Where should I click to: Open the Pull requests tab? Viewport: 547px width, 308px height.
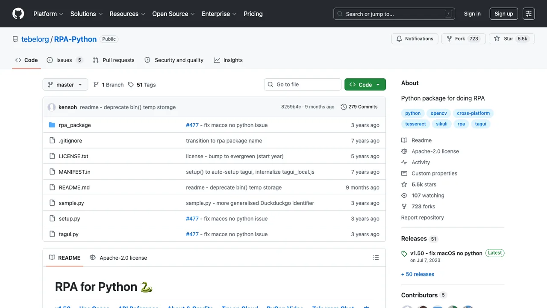coord(114,60)
